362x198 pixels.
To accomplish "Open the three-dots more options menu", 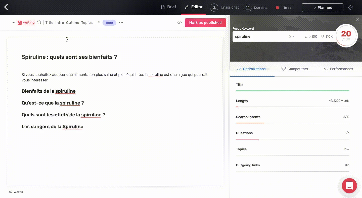I will click(x=121, y=23).
